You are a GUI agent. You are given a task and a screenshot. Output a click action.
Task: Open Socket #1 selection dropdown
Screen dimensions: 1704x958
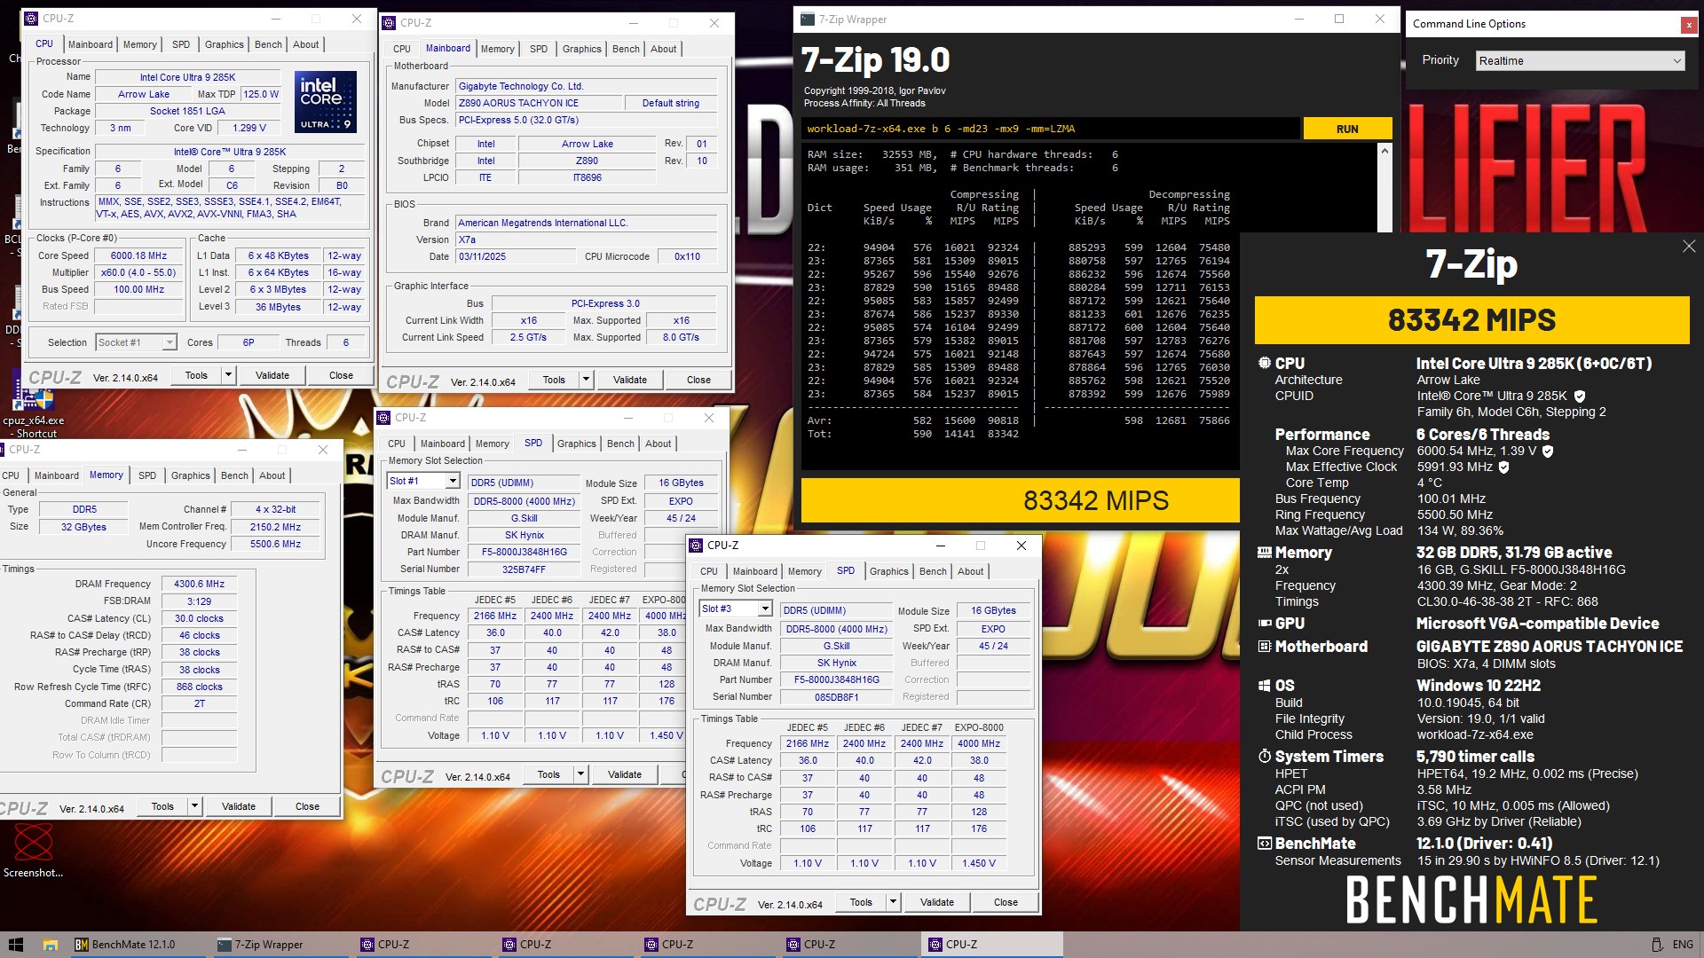point(137,342)
